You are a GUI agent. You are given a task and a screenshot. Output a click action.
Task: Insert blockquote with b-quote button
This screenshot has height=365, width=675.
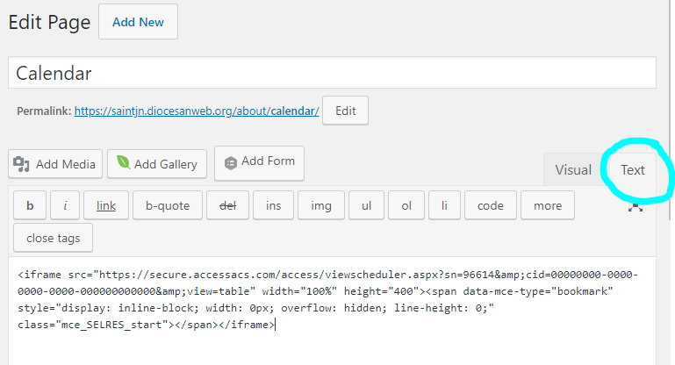(x=168, y=205)
